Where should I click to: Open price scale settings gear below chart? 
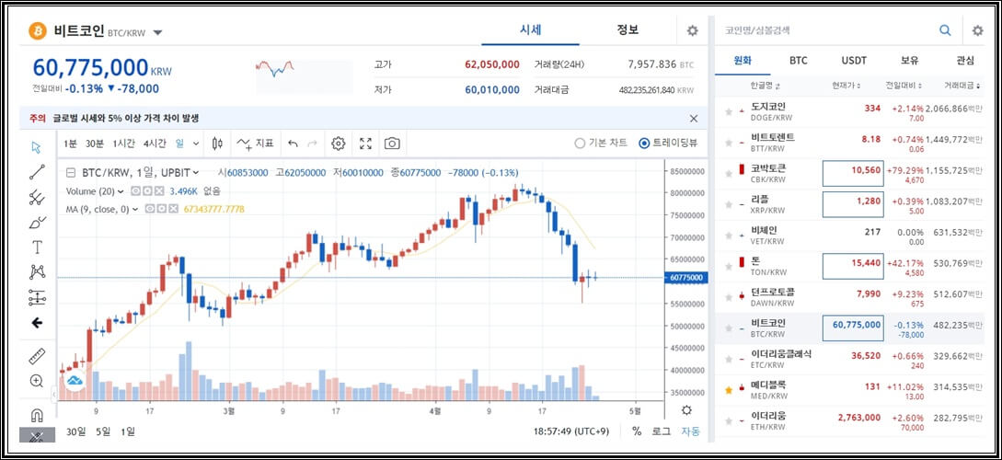(x=686, y=410)
